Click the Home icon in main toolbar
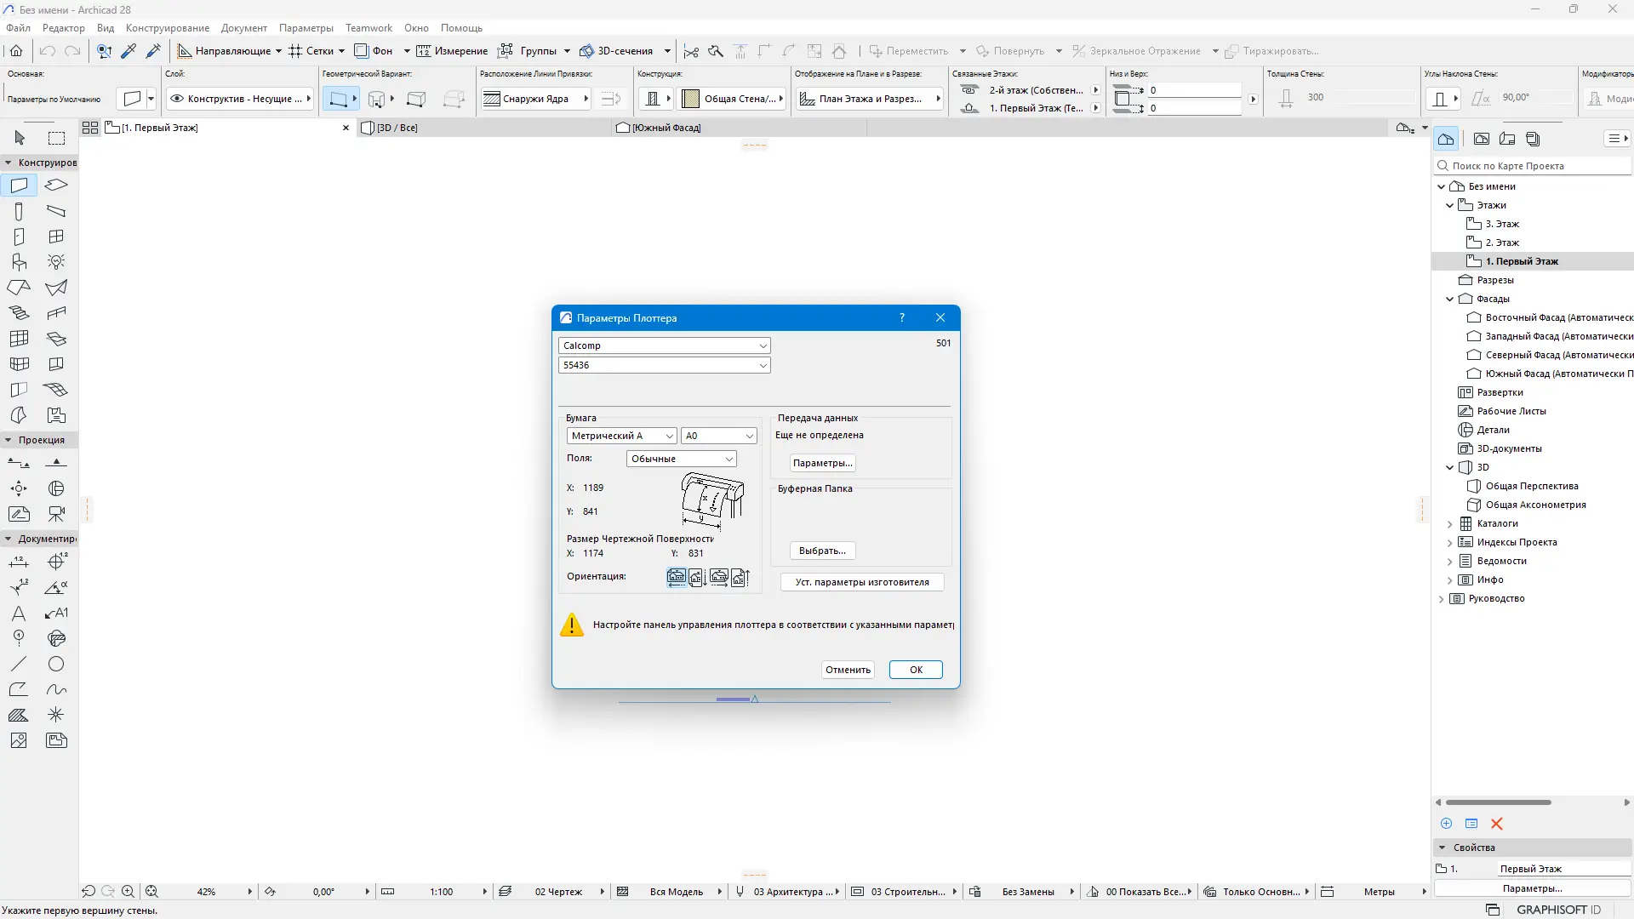Viewport: 1634px width, 919px height. pos(16,51)
